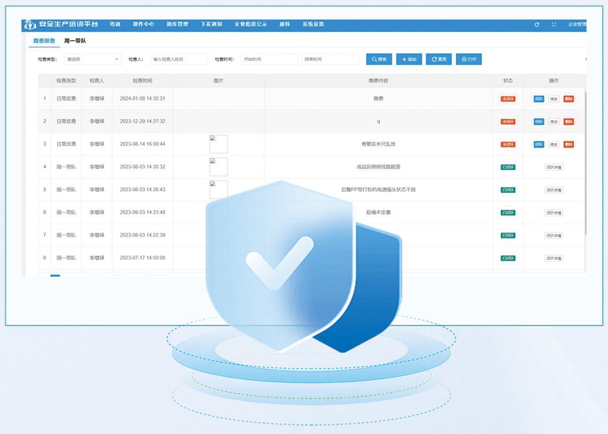608x434 pixels.
Task: Open the 题库管理 menu in the top navigation
Action: point(177,25)
